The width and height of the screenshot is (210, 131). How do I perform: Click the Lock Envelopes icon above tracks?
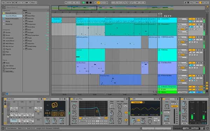pyautogui.click(x=169, y=16)
